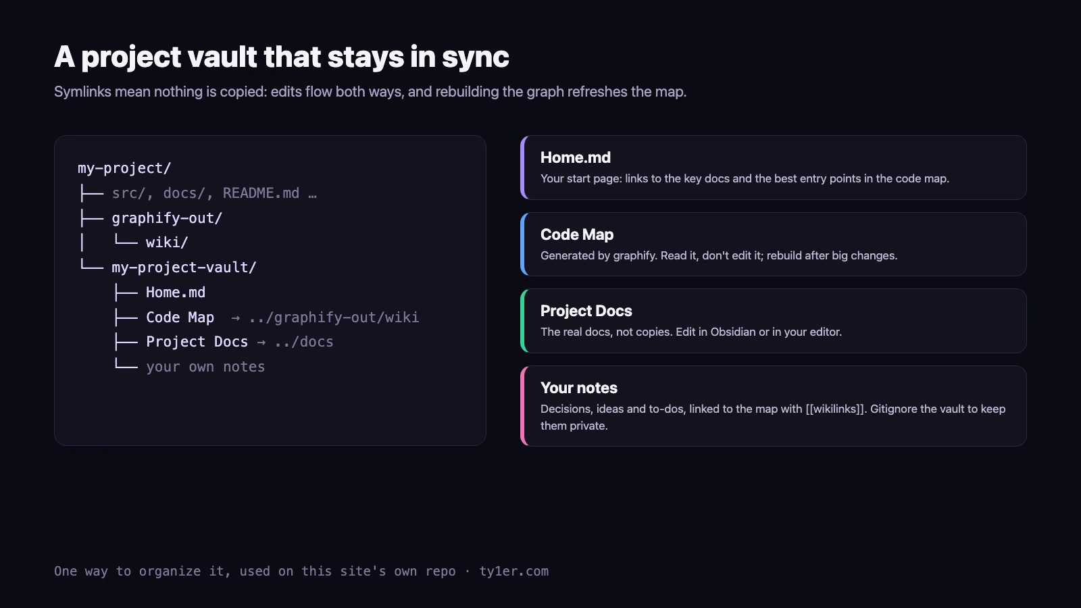The width and height of the screenshot is (1081, 608).
Task: Click the '../graphify-out/wiki' symlink target text
Action: pos(334,318)
